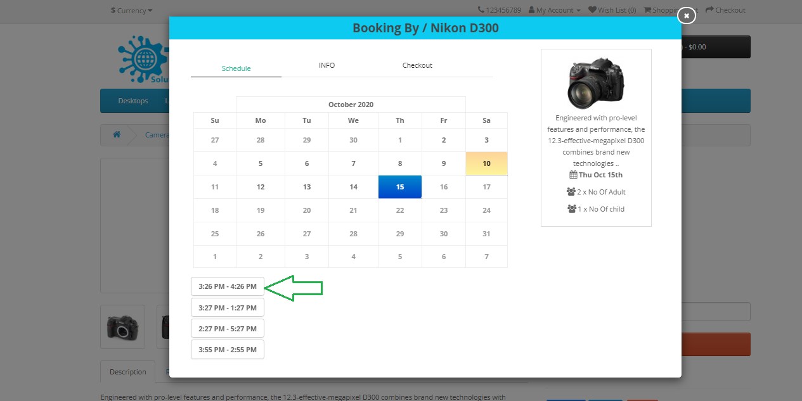802x401 pixels.
Task: Close the booking popup with the X icon
Action: click(x=687, y=15)
